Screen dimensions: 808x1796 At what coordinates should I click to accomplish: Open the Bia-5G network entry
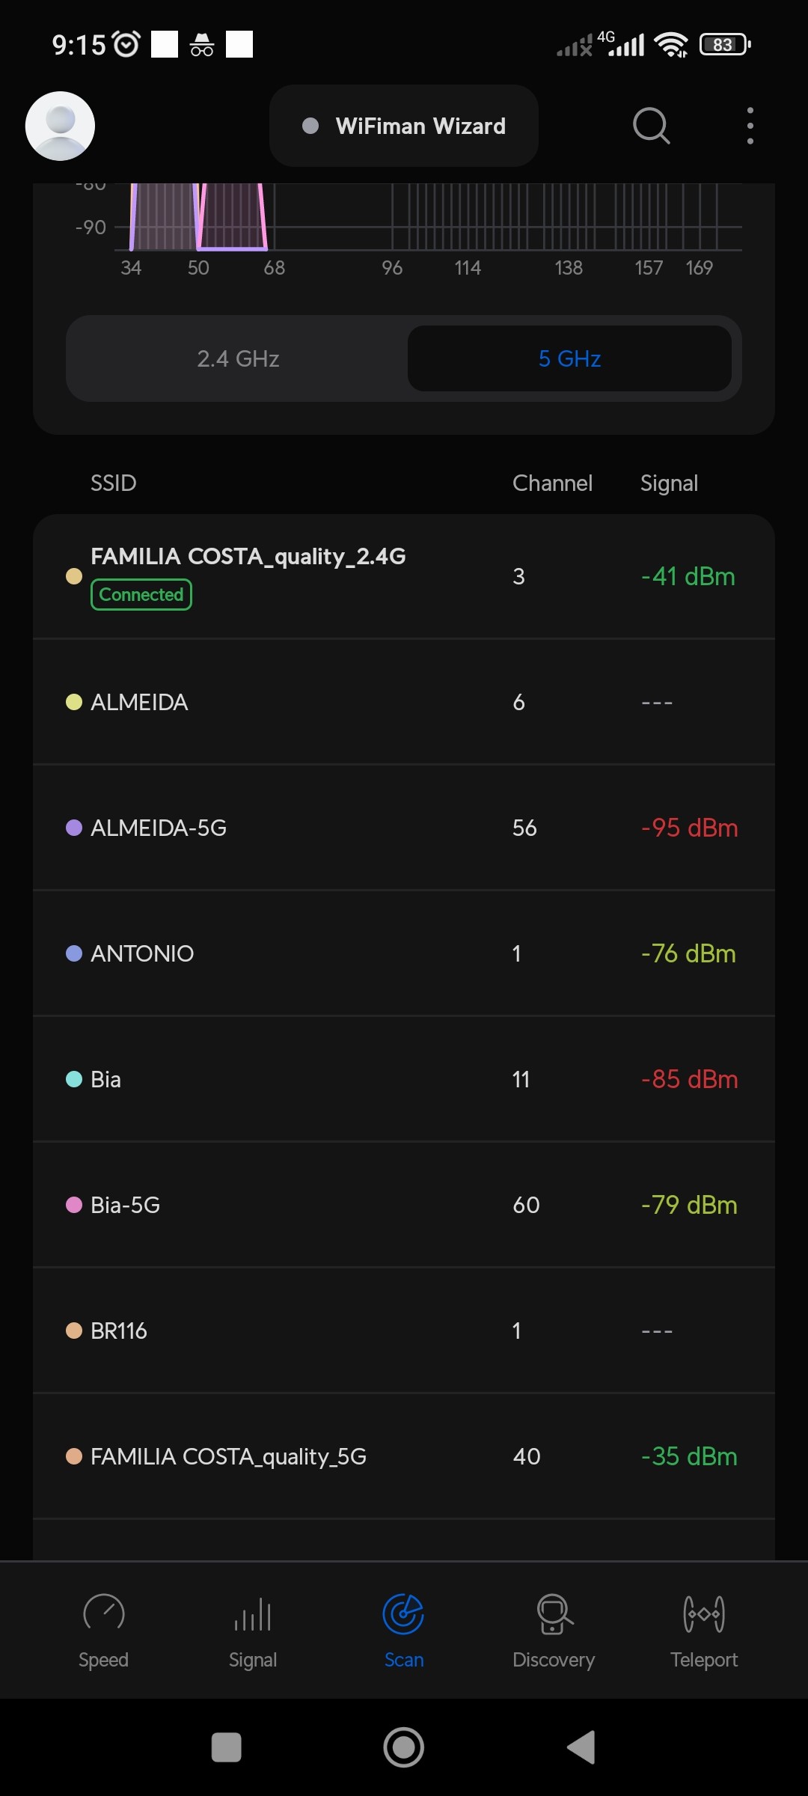click(x=404, y=1205)
